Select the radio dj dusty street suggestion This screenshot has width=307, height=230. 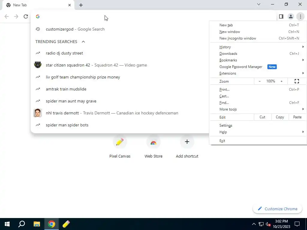(x=120, y=53)
